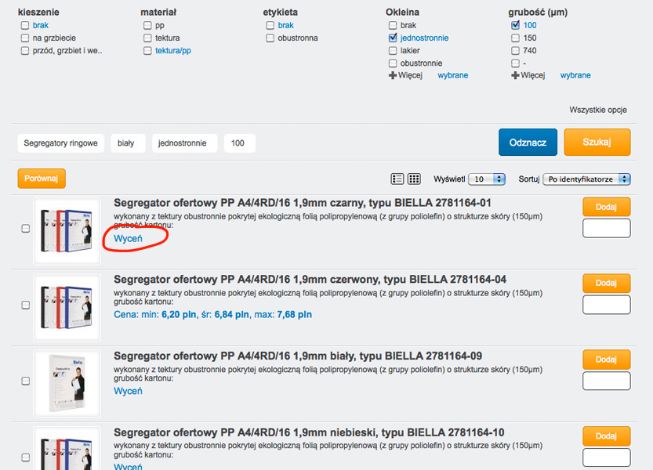Add the czarny 2781164-01 binder via Dodaj

click(x=607, y=207)
